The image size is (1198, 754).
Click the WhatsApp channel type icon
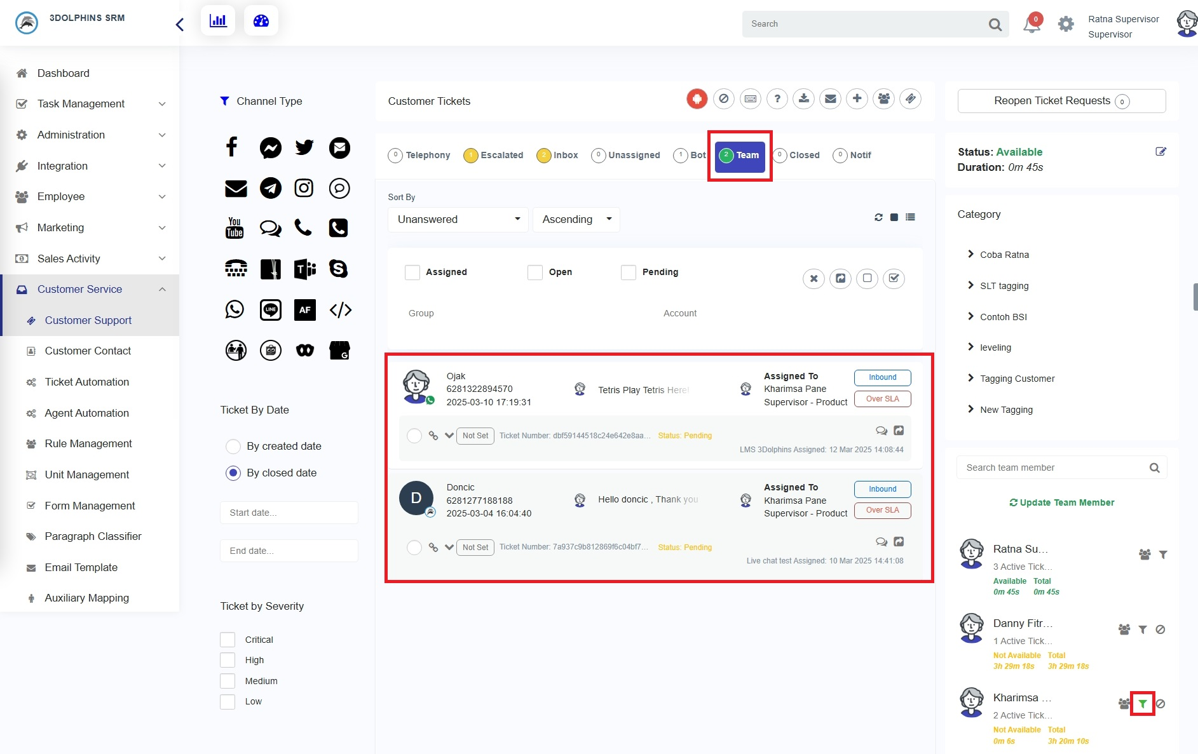(x=235, y=309)
